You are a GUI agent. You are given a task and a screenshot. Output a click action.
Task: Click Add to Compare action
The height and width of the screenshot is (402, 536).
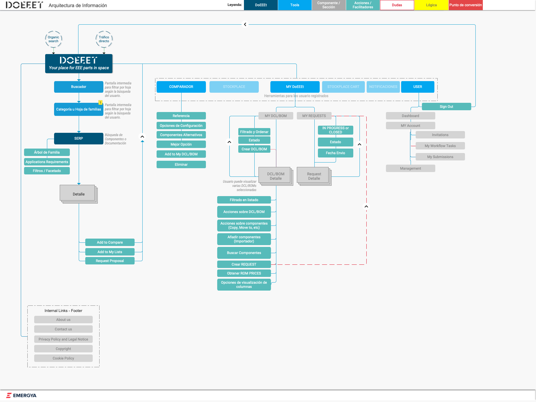pyautogui.click(x=110, y=242)
